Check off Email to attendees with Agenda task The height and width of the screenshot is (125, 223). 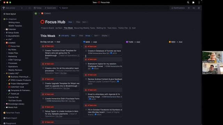pyautogui.click(x=86, y=94)
